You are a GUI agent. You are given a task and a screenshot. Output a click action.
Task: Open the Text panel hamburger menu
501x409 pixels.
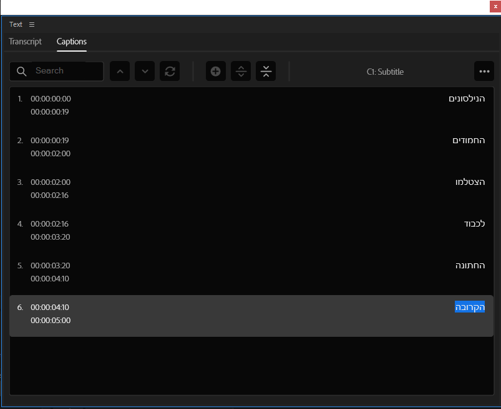point(31,24)
